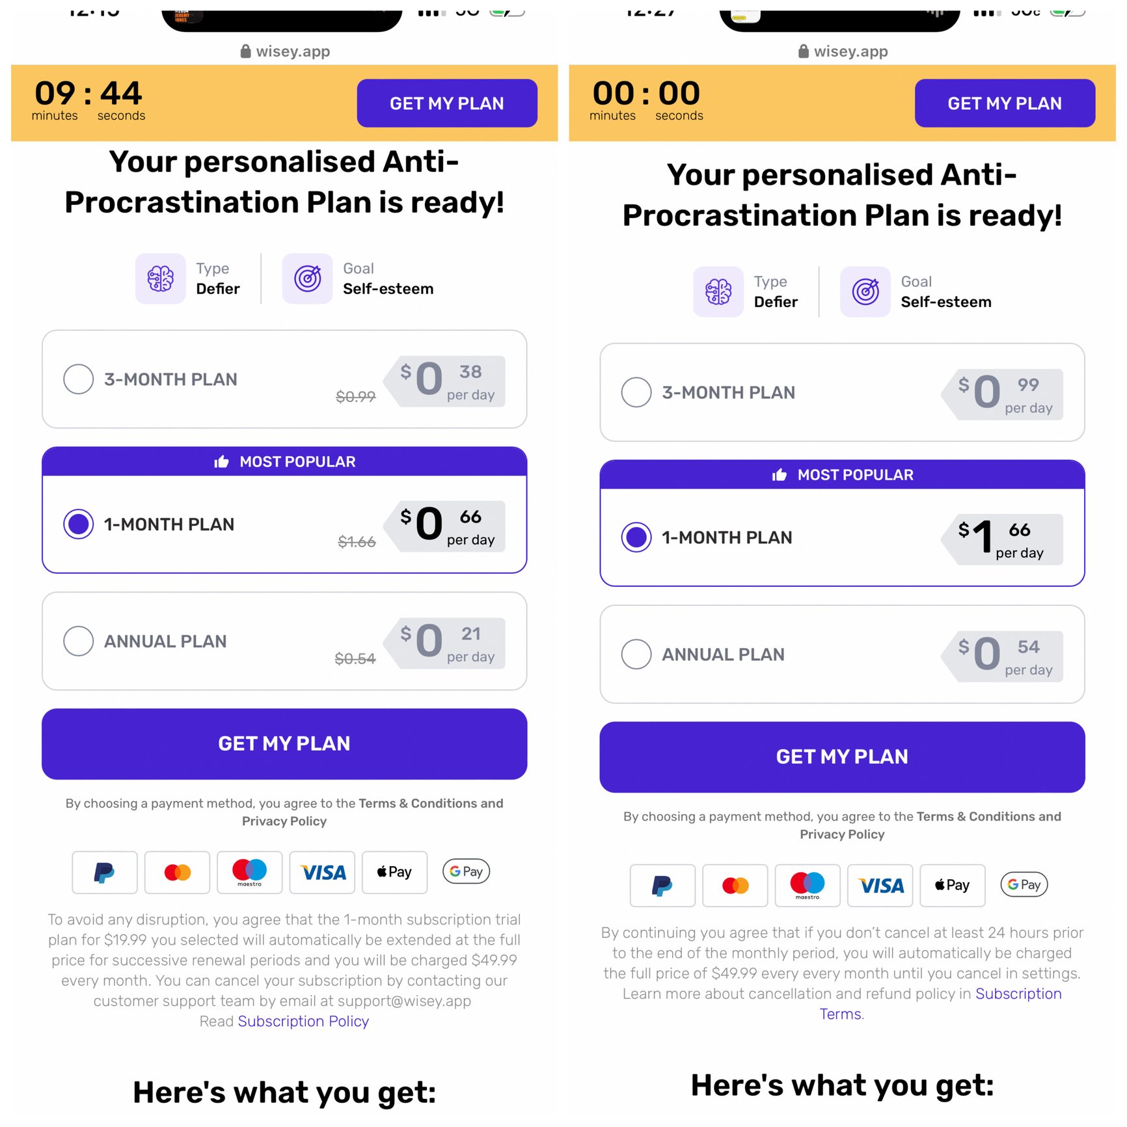The image size is (1127, 1127).
Task: Open the Subscription Policy link
Action: coord(303,1021)
